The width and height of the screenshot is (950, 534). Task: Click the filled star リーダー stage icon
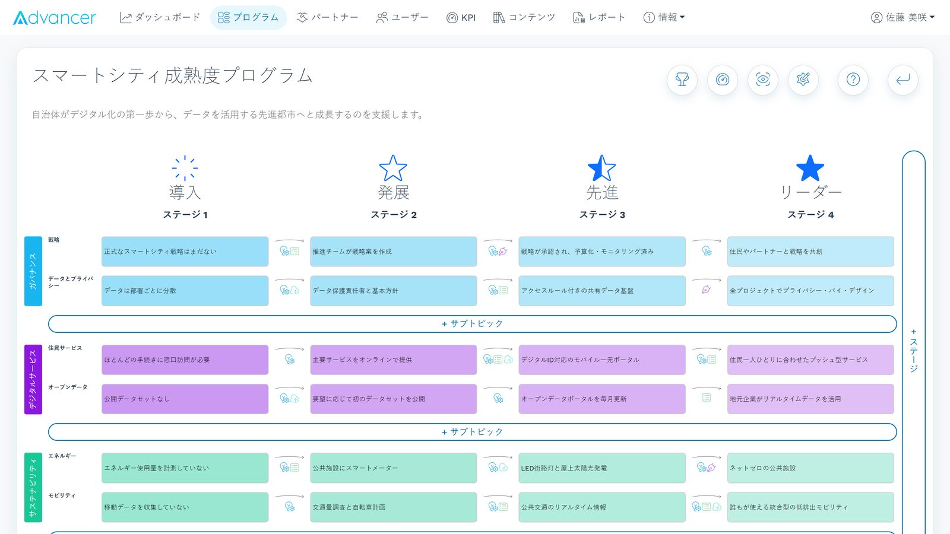pos(810,168)
